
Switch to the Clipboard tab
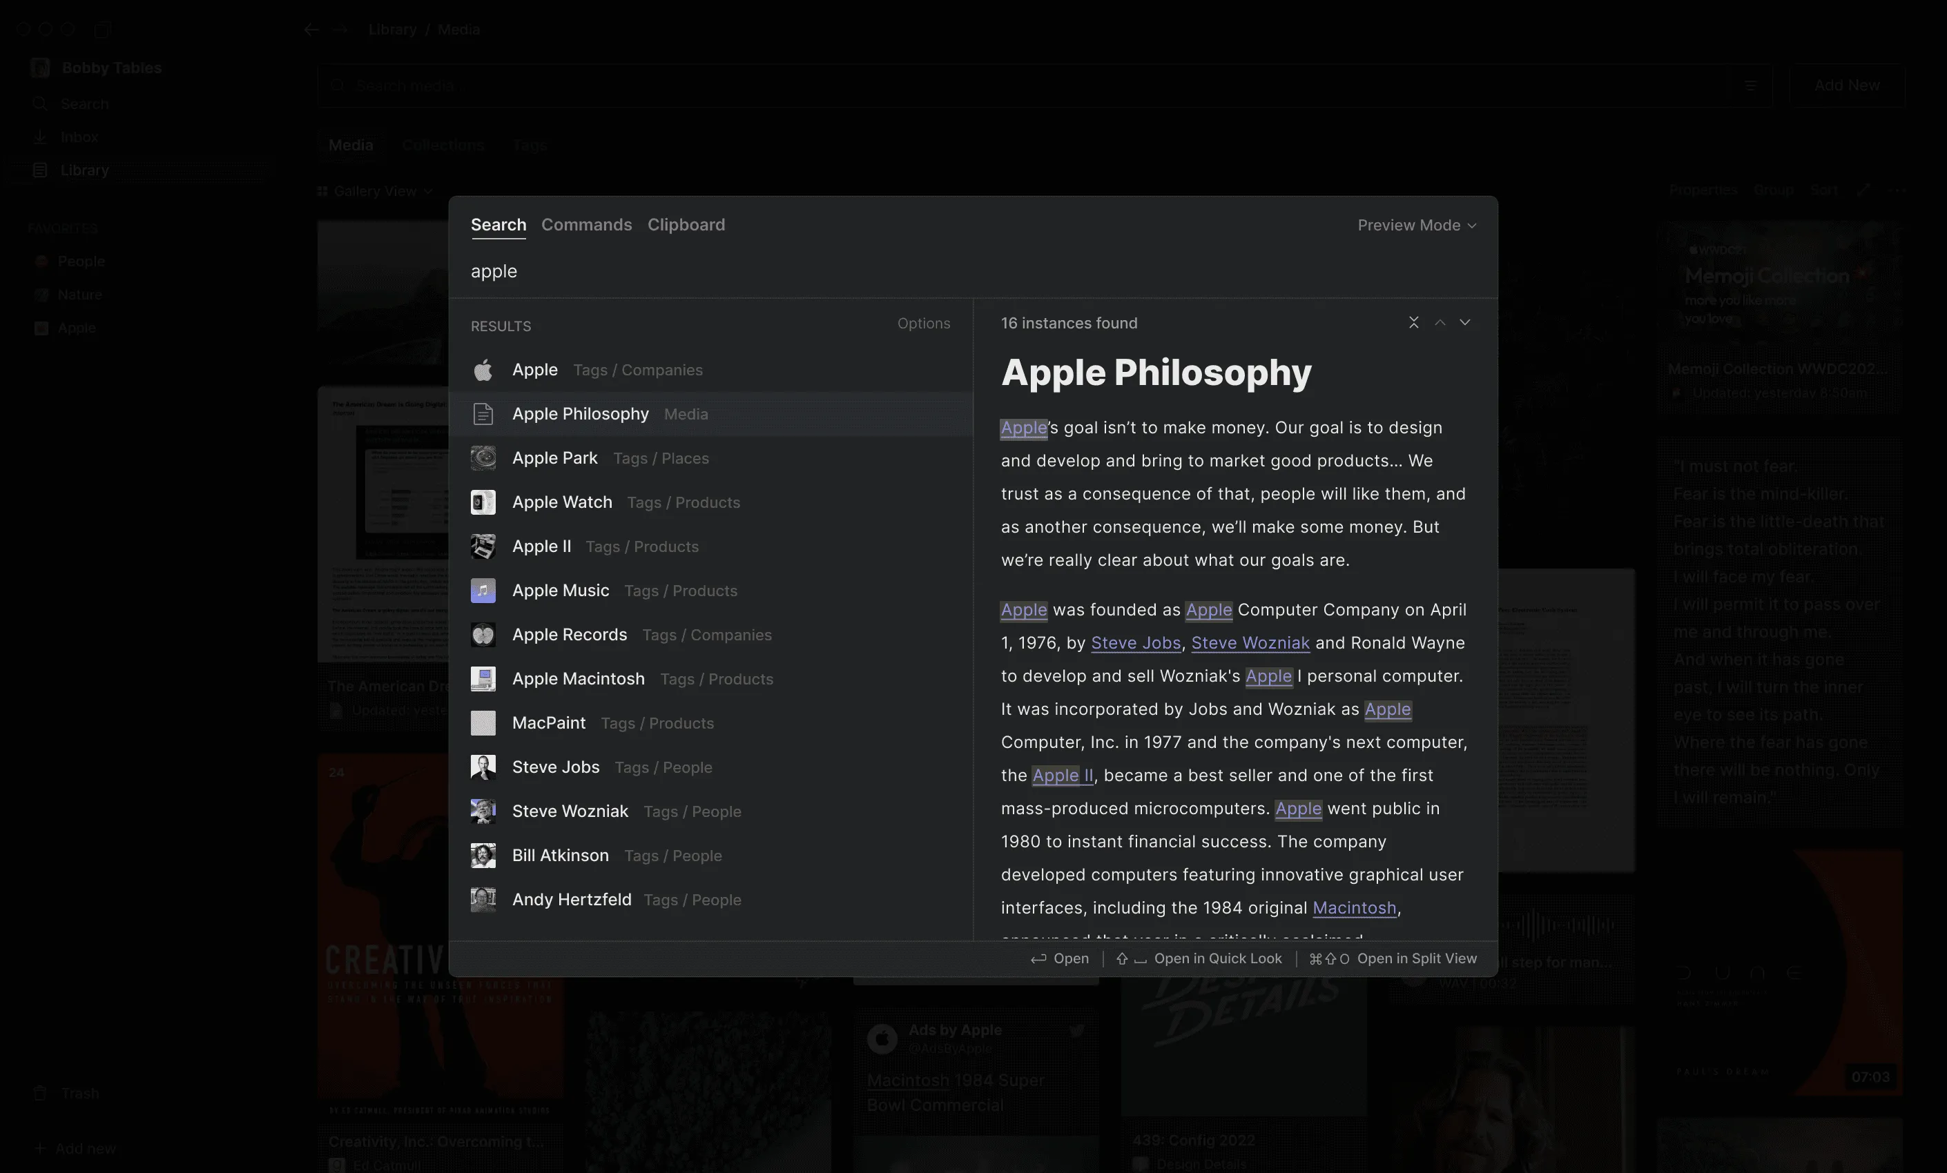click(686, 224)
